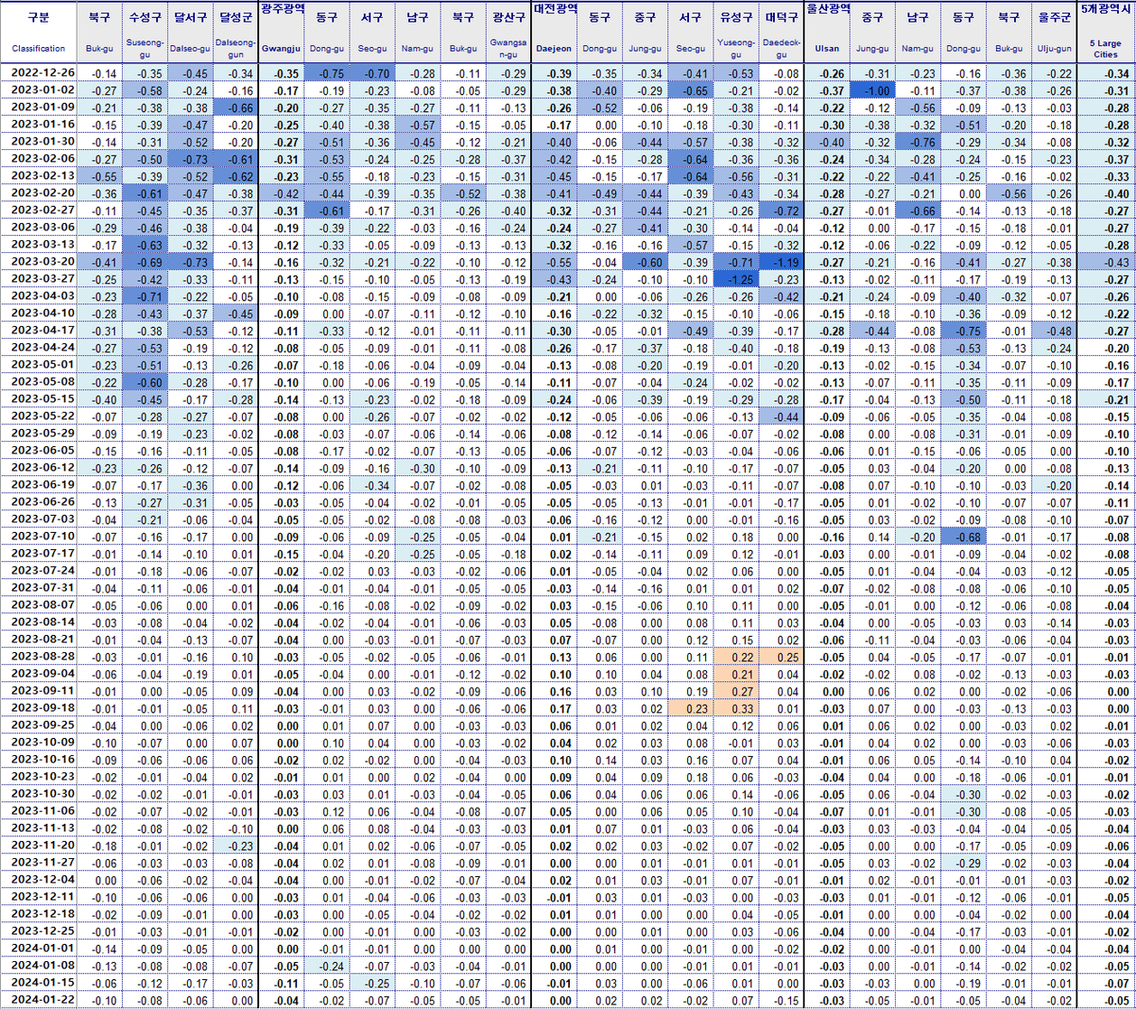
Task: Click the -0.57 cell in the 2023-01-16 row
Action: 417,125
